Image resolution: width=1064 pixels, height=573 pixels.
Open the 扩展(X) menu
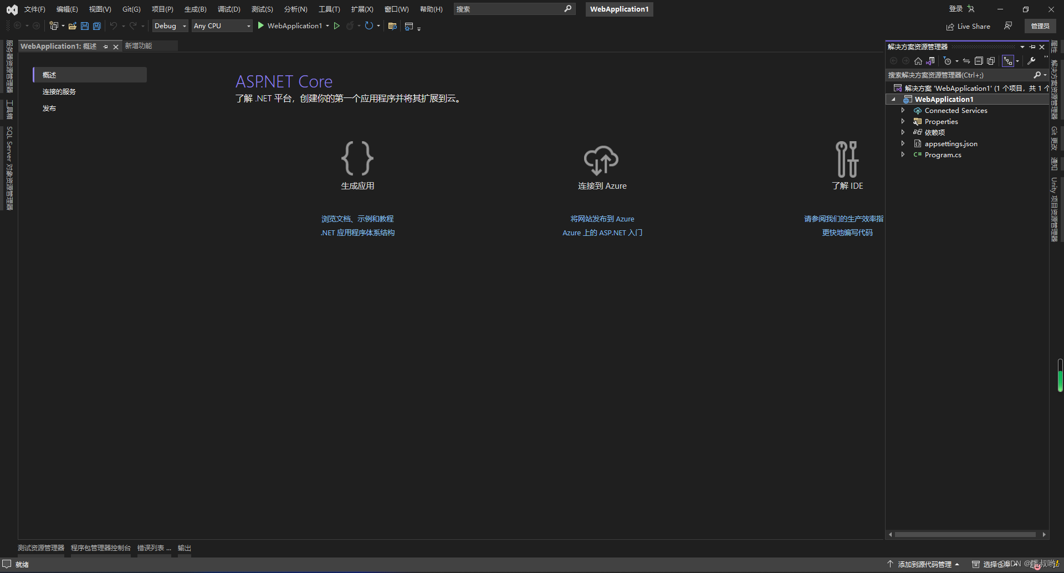point(362,9)
